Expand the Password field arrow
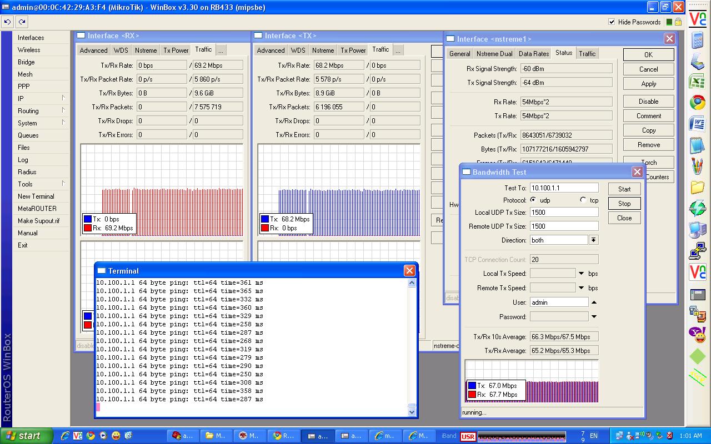Viewport: 711px width, 444px height. [x=594, y=317]
